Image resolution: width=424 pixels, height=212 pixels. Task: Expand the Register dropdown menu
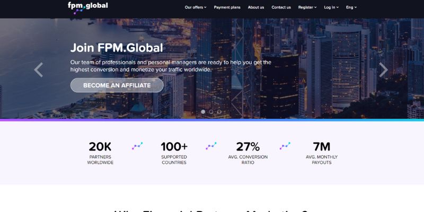click(x=307, y=7)
